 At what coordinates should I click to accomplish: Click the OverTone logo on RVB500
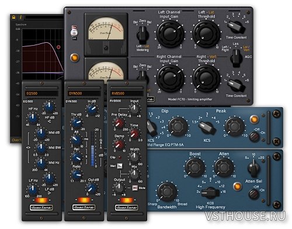(x=127, y=207)
